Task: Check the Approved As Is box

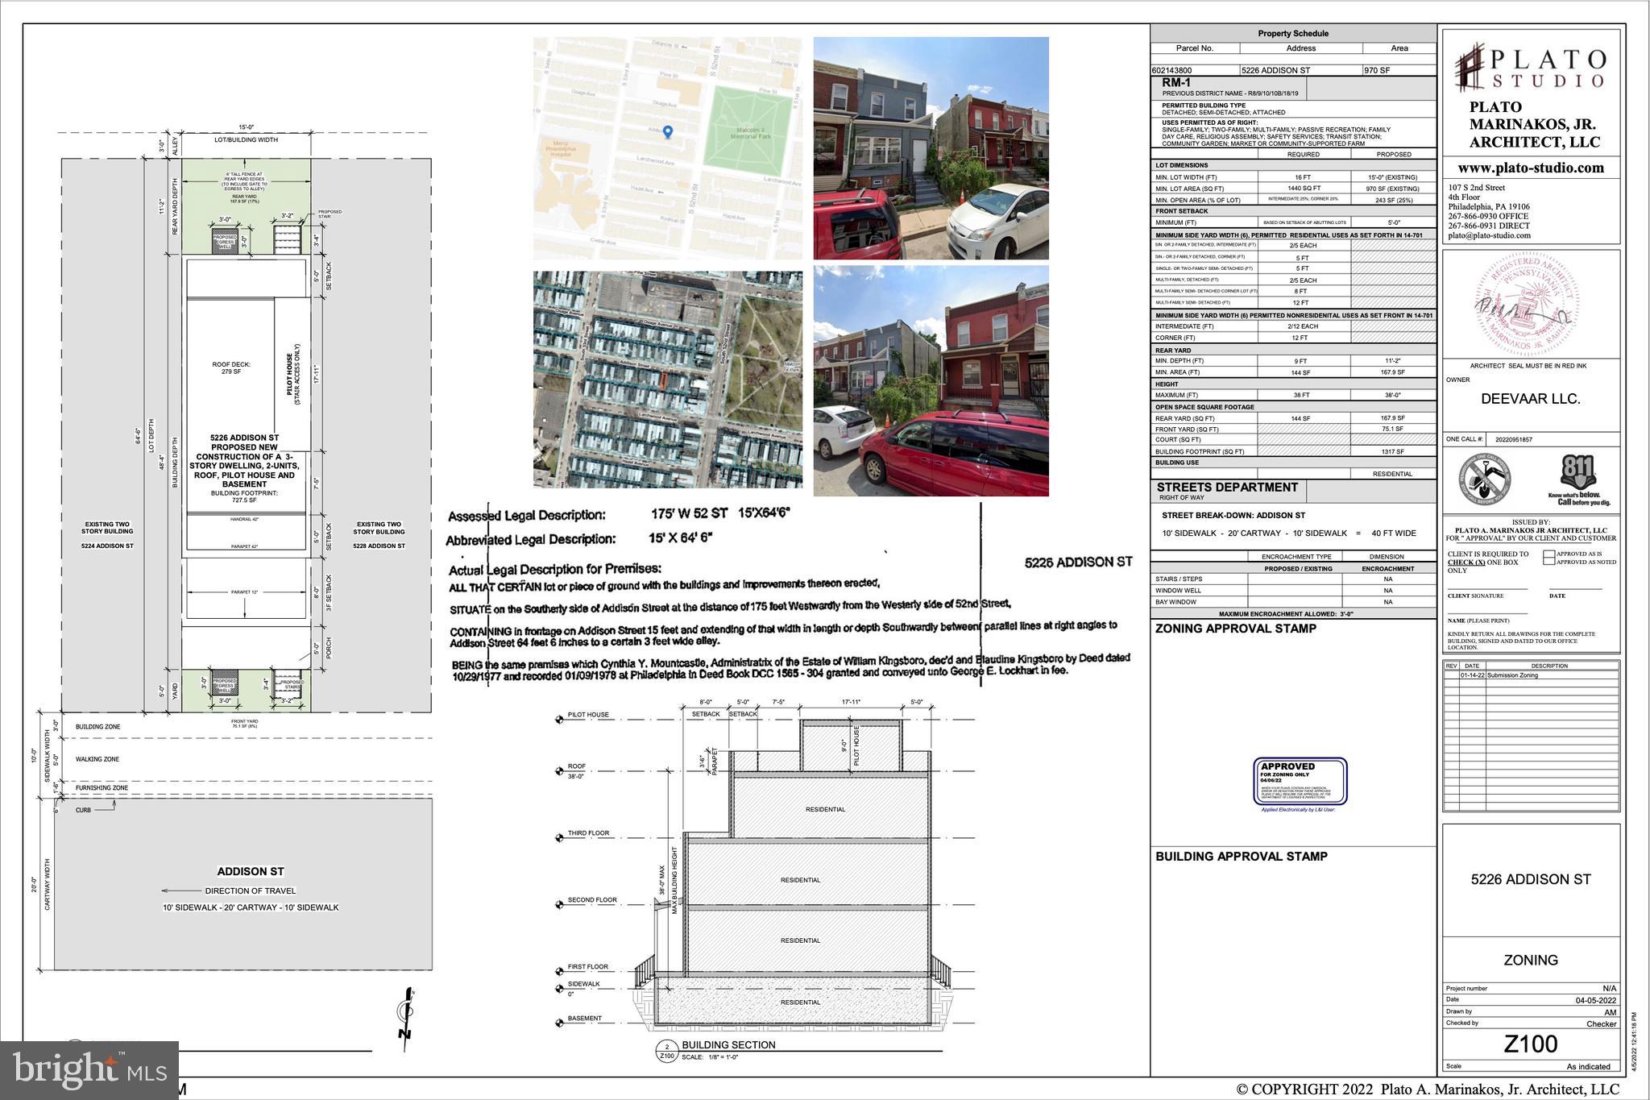Action: (x=1548, y=554)
